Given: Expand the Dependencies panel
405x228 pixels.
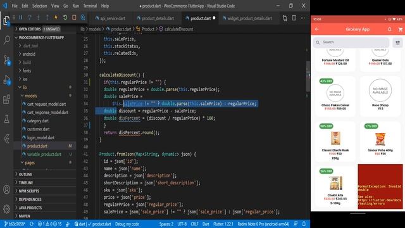Looking at the screenshot, I should (30, 199).
